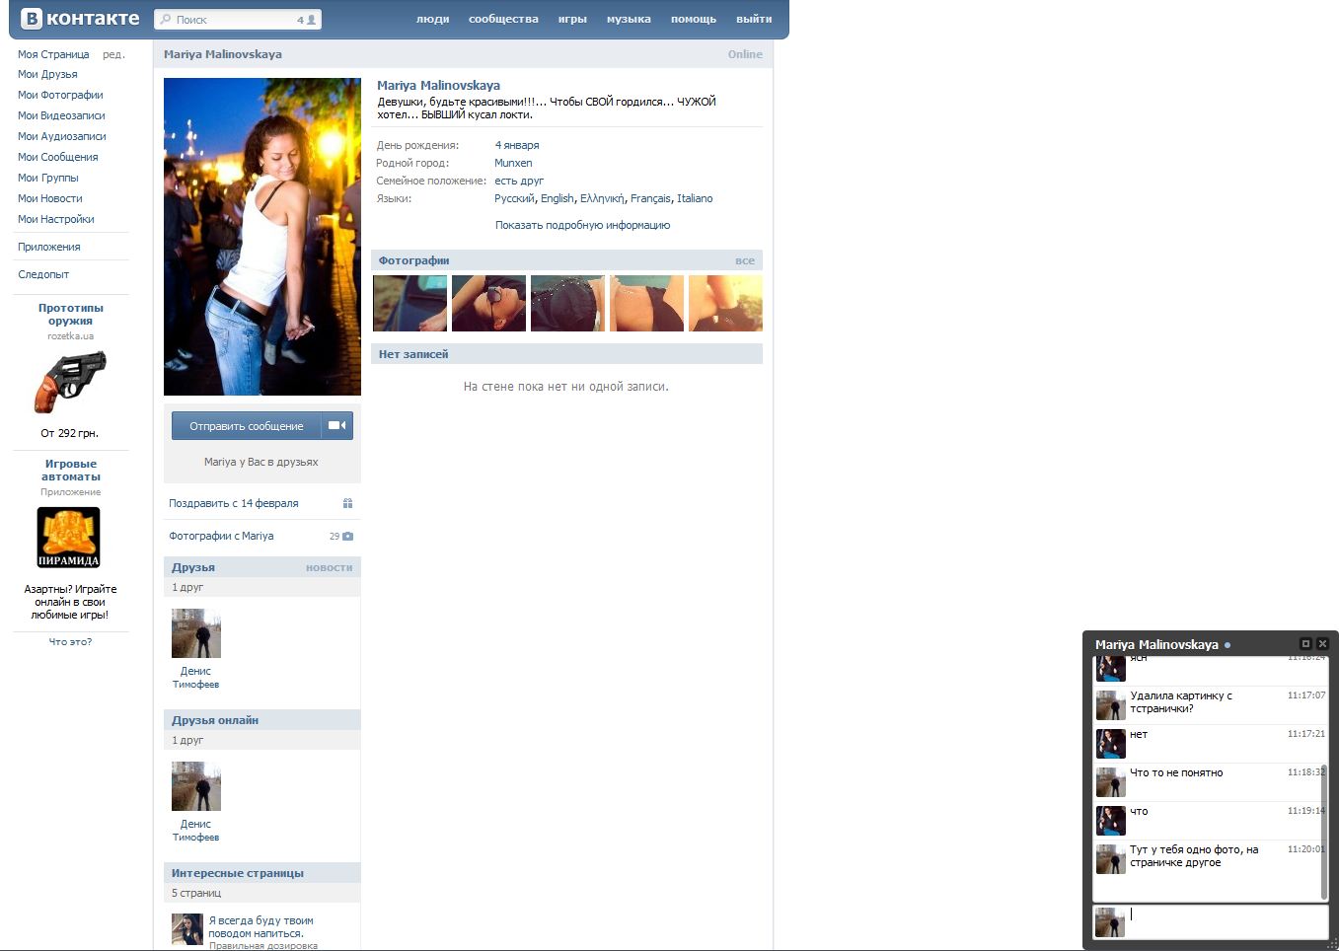Image resolution: width=1339 pixels, height=951 pixels.
Task: Open Мои Сообщения
Action: (x=57, y=157)
